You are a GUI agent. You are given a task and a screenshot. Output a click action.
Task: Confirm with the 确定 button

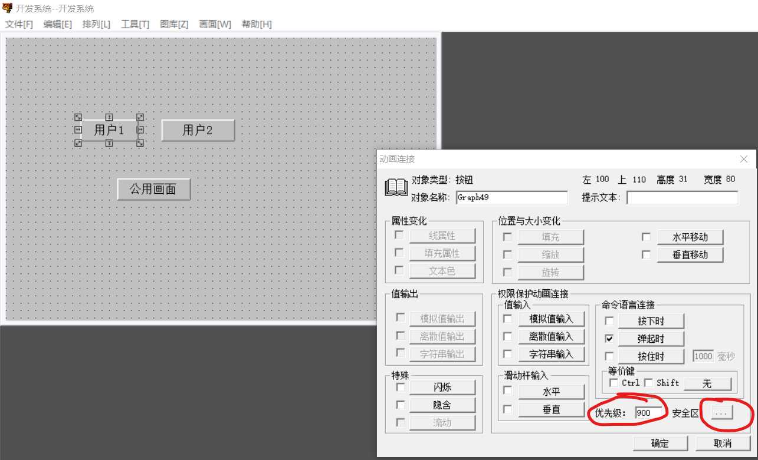pyautogui.click(x=660, y=444)
